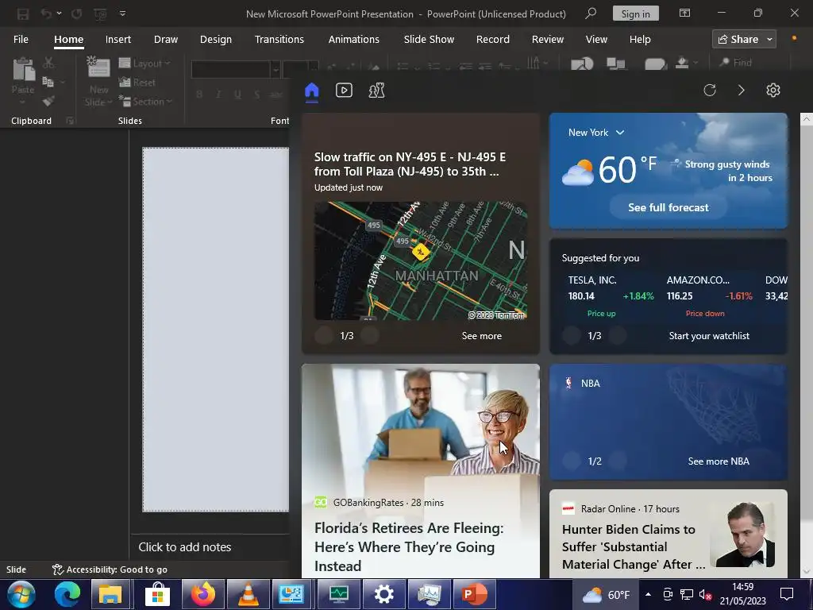Toggle Bold formatting in Font group

point(199,95)
